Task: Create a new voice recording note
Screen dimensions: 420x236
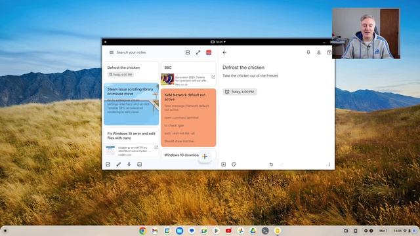Action: coord(129,165)
